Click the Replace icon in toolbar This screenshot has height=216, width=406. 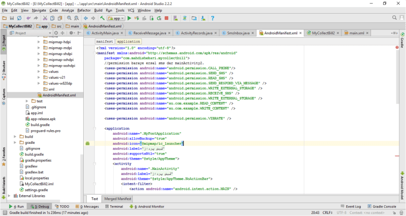pyautogui.click(x=76, y=18)
